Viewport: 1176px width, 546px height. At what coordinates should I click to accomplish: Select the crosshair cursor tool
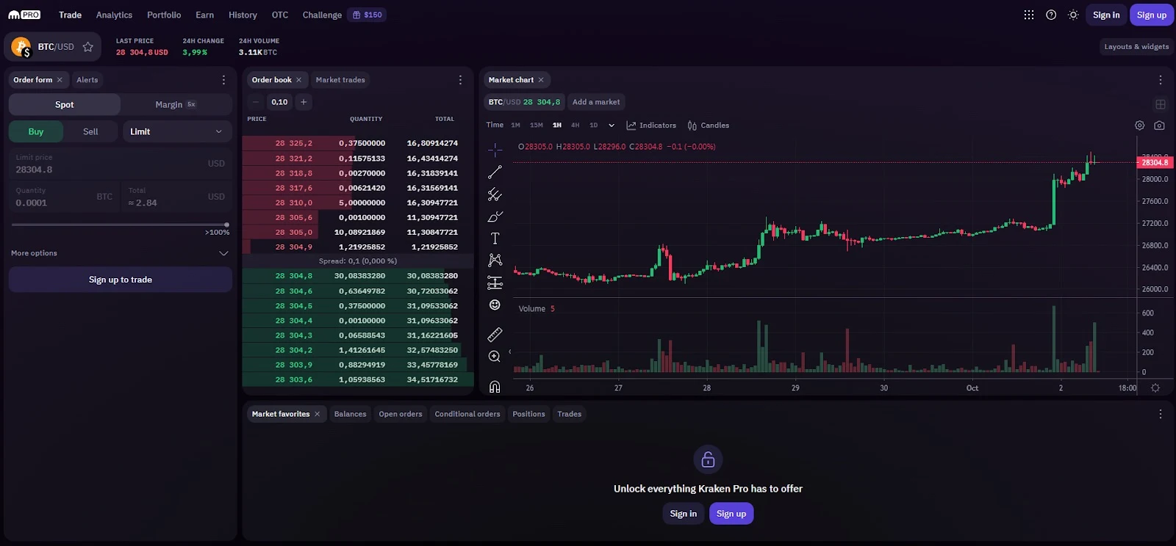click(x=495, y=150)
